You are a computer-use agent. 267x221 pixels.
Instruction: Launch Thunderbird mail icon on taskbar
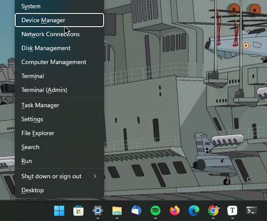136,211
